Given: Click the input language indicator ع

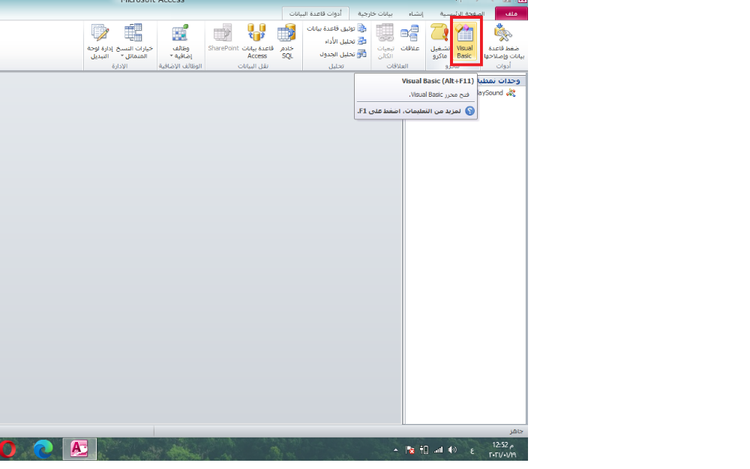Looking at the screenshot, I should [x=472, y=450].
